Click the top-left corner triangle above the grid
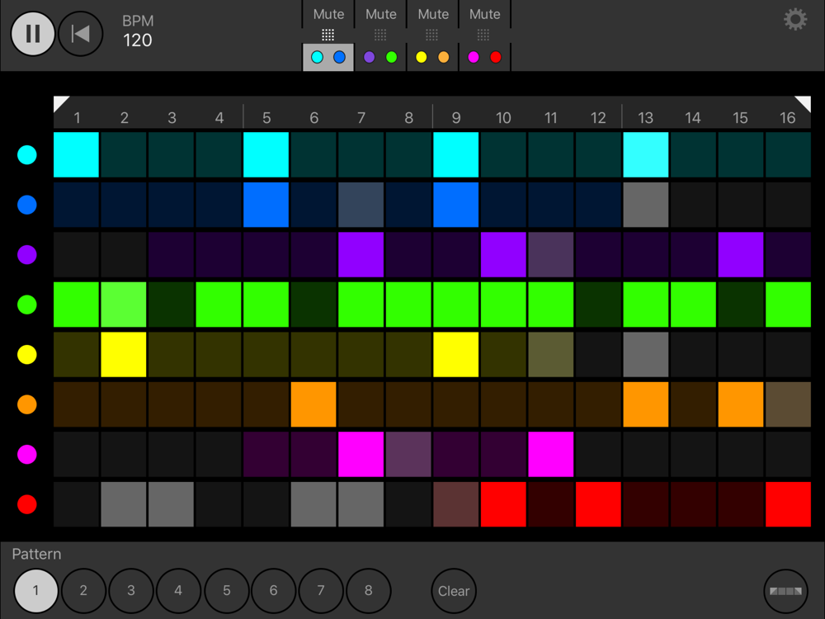The width and height of the screenshot is (825, 619). (60, 102)
